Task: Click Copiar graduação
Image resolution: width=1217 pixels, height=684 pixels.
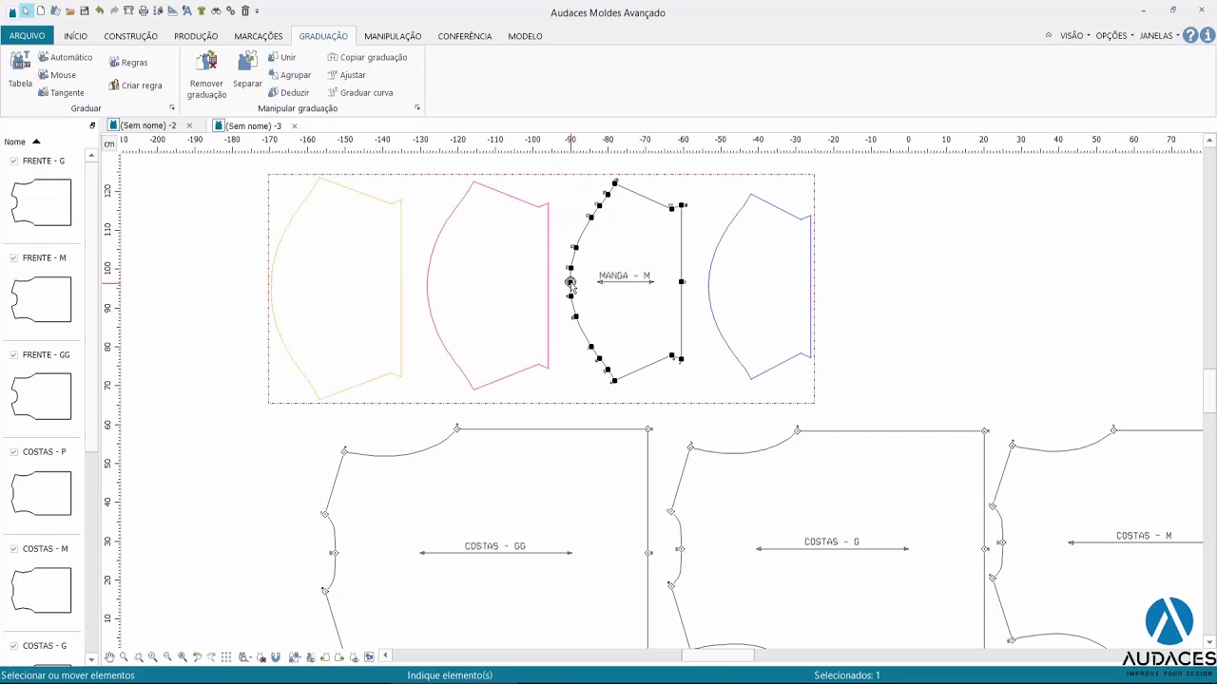Action: pos(367,57)
